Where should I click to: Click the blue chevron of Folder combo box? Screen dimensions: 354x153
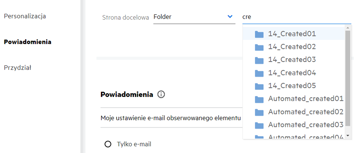click(230, 17)
